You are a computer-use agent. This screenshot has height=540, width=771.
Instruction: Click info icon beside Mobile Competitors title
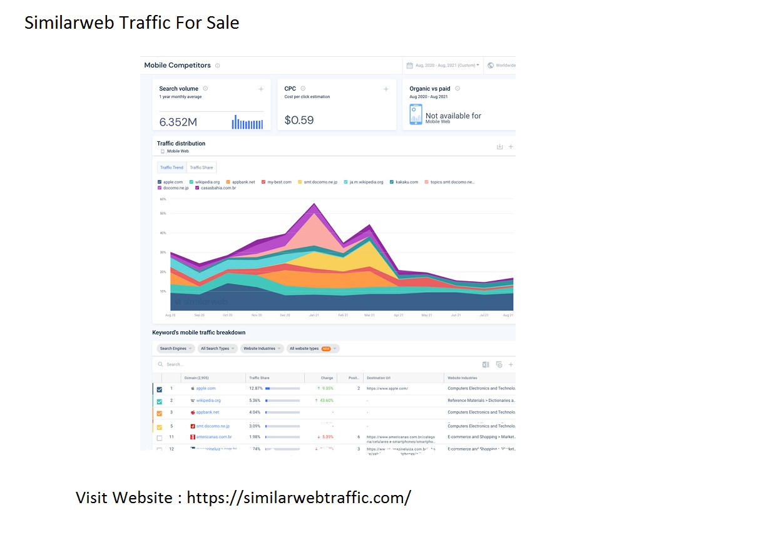218,66
